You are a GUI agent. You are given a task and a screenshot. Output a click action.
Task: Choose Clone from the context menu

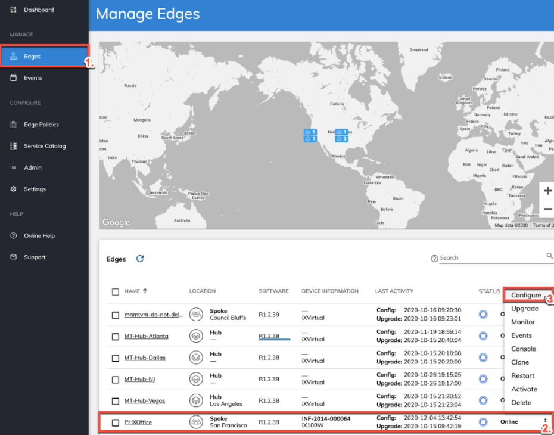click(x=520, y=362)
